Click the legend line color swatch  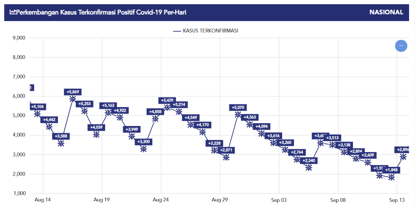177,31
